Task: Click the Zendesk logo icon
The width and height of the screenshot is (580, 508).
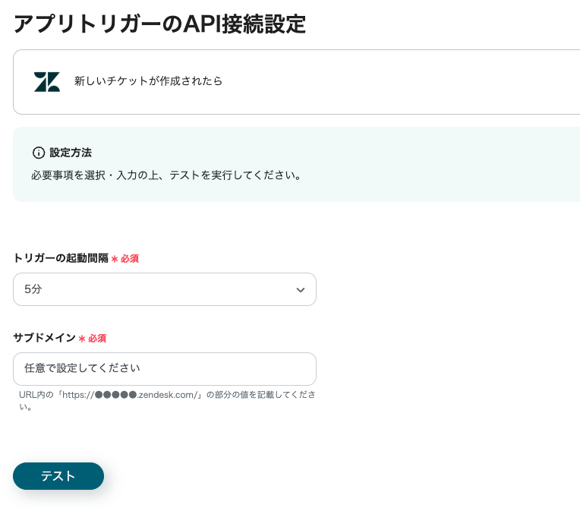Action: click(47, 81)
